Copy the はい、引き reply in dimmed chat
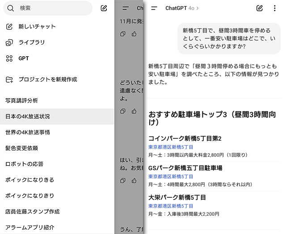286x234 pixels. pos(123,180)
